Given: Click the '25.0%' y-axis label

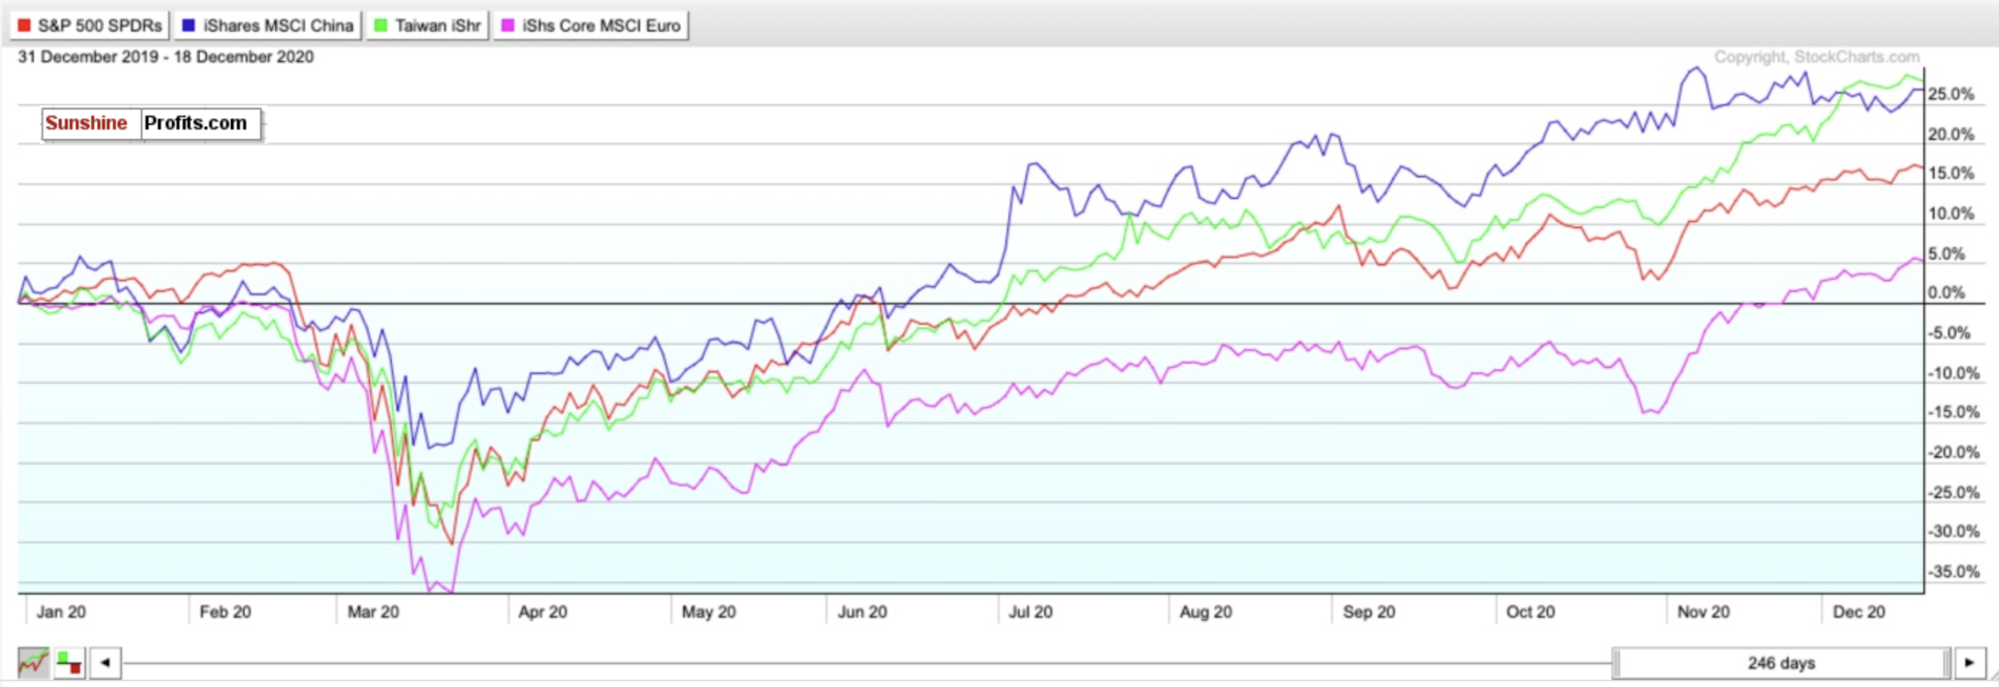Looking at the screenshot, I should (1950, 94).
